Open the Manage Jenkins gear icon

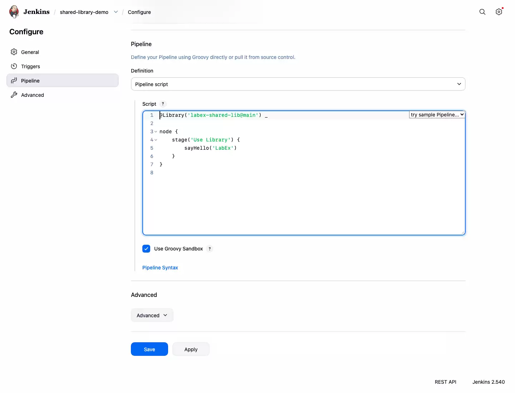499,12
